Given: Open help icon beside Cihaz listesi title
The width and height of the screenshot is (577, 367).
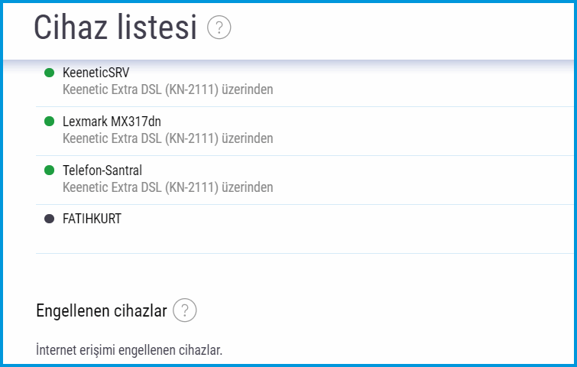Looking at the screenshot, I should pyautogui.click(x=219, y=29).
